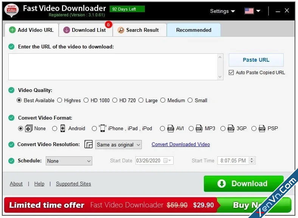Switch to the Recommended tab

[194, 30]
